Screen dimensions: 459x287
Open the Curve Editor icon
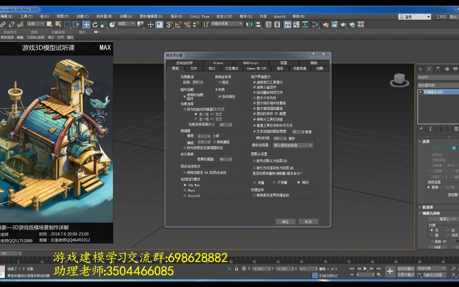click(296, 25)
